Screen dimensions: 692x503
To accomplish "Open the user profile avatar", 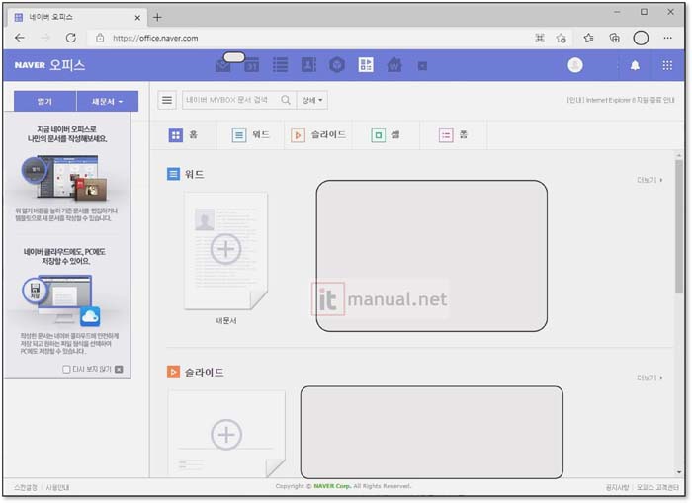I will pyautogui.click(x=575, y=65).
